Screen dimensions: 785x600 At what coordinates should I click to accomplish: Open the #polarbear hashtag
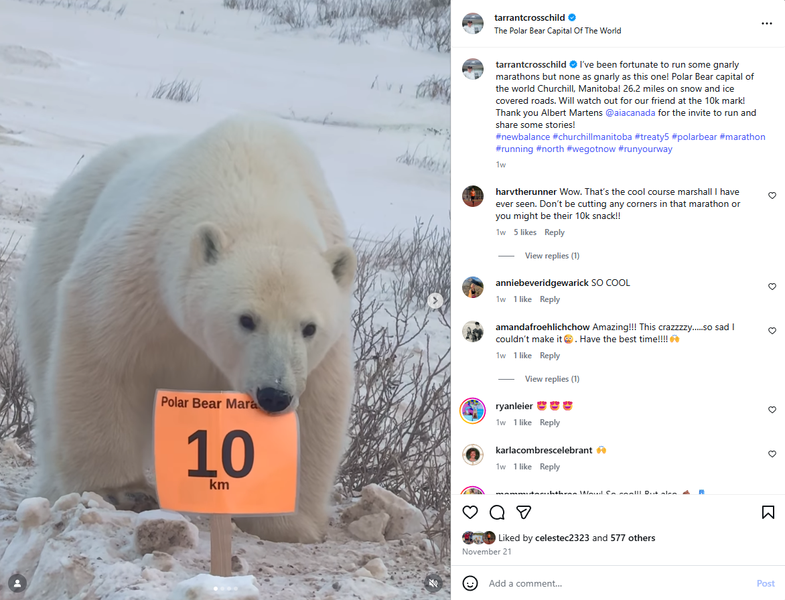(x=694, y=137)
